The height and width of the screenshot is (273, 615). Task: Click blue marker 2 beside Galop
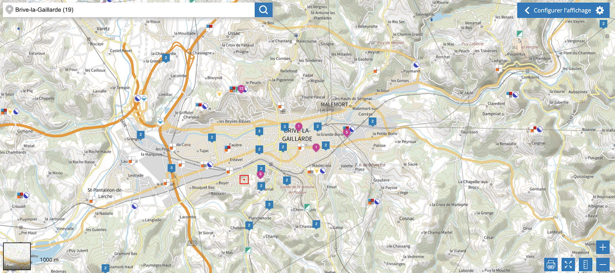[x=316, y=224]
